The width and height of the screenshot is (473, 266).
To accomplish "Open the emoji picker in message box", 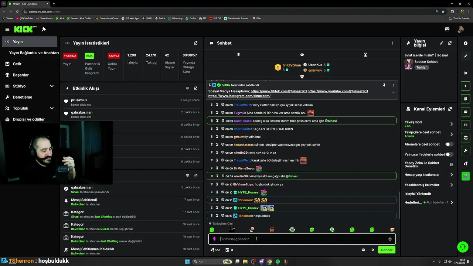I will [x=390, y=239].
